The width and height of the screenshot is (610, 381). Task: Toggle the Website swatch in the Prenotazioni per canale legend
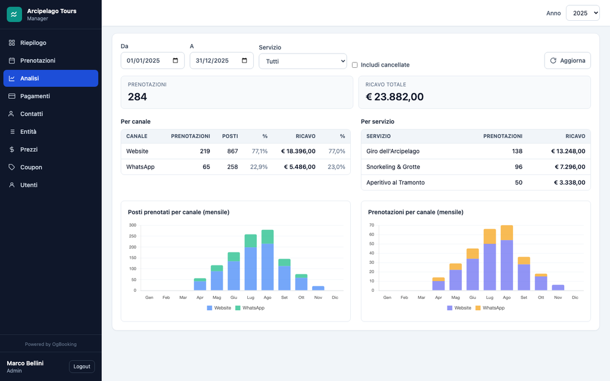(x=450, y=308)
